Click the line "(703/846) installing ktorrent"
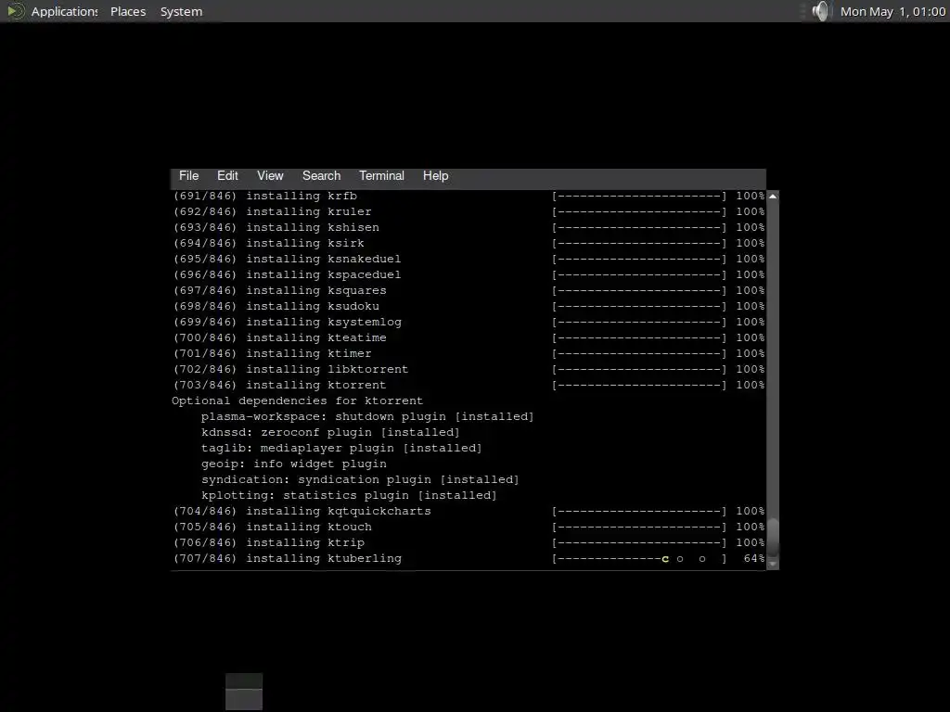 coord(469,385)
